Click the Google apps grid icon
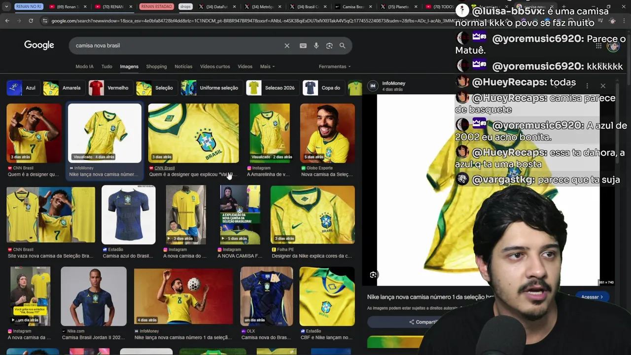 [x=598, y=46]
